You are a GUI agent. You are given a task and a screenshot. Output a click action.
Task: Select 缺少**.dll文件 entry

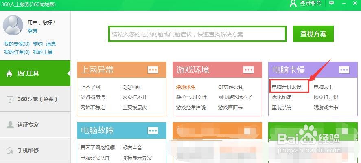(191, 97)
